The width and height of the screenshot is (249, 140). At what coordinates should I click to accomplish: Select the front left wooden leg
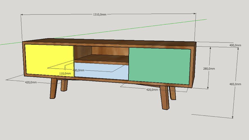coord(53,88)
